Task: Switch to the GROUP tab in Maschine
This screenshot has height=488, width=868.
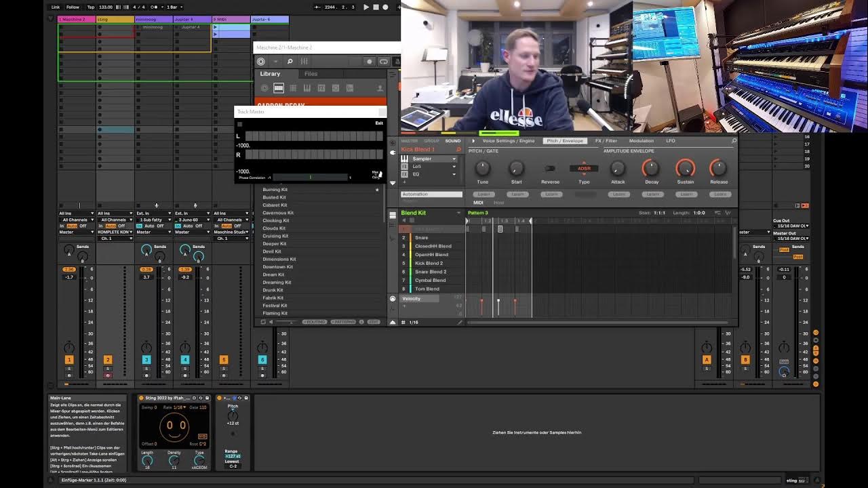Action: point(431,141)
